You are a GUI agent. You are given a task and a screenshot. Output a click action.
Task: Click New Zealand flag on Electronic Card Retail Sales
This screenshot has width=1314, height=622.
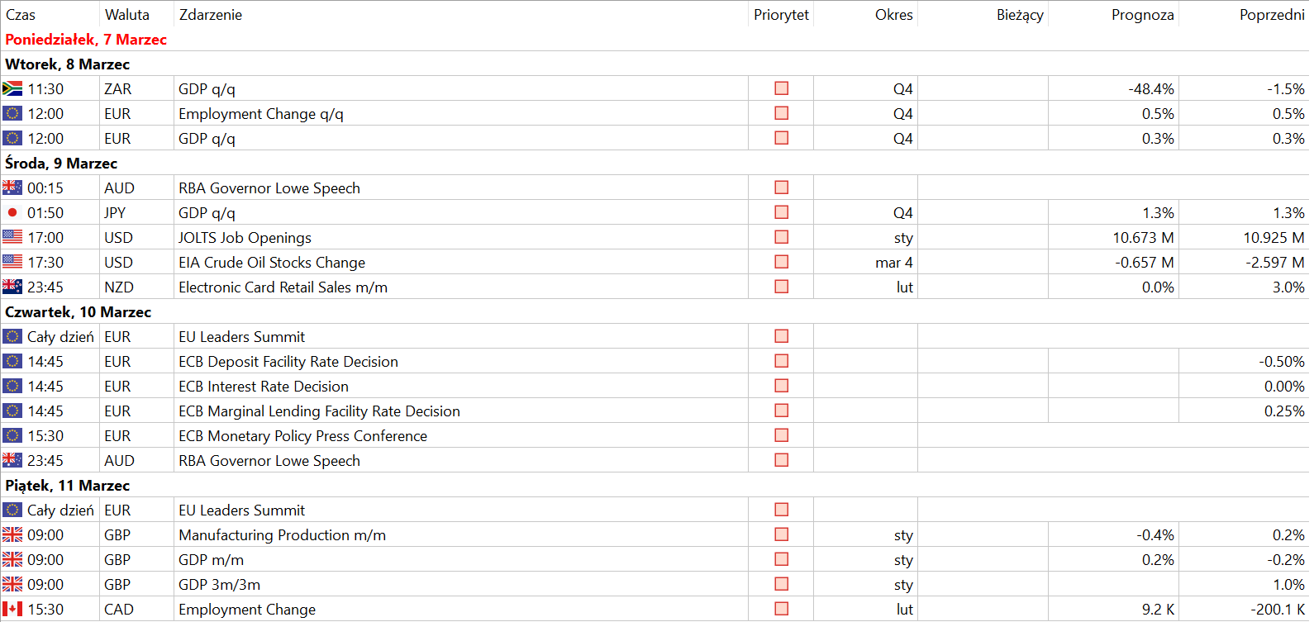(12, 287)
